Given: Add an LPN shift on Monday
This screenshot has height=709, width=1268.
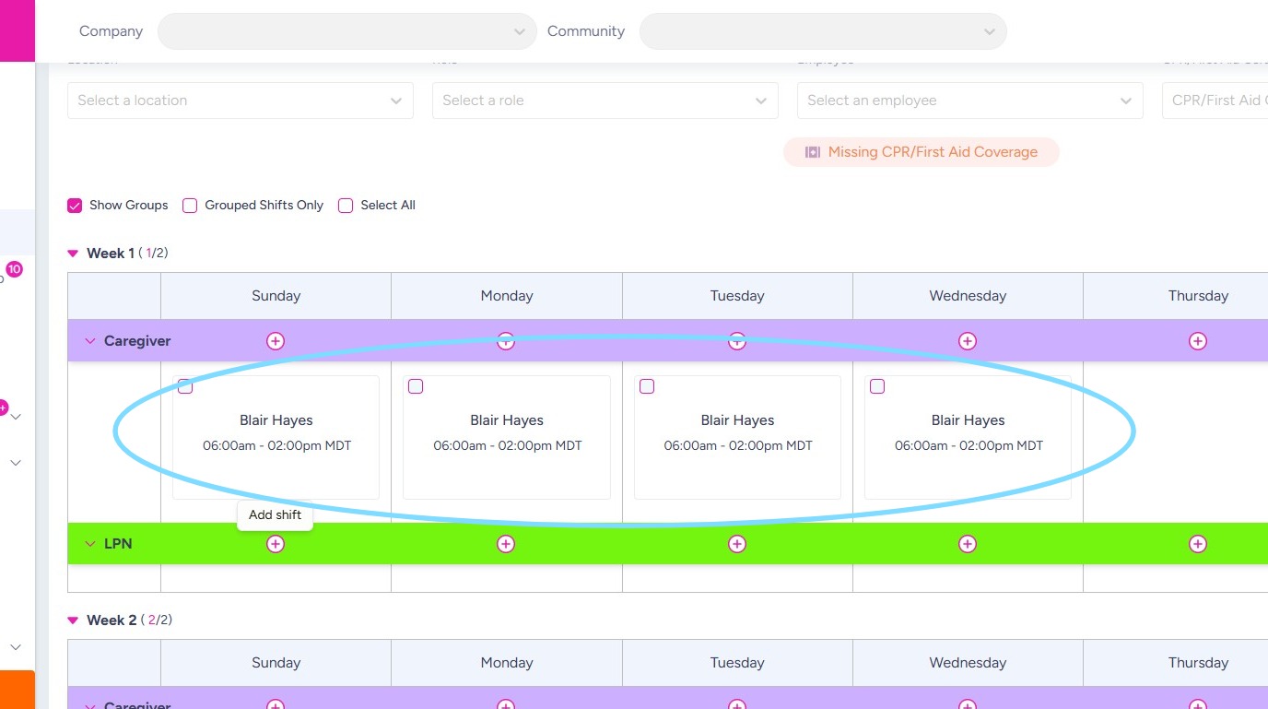Looking at the screenshot, I should 506,544.
